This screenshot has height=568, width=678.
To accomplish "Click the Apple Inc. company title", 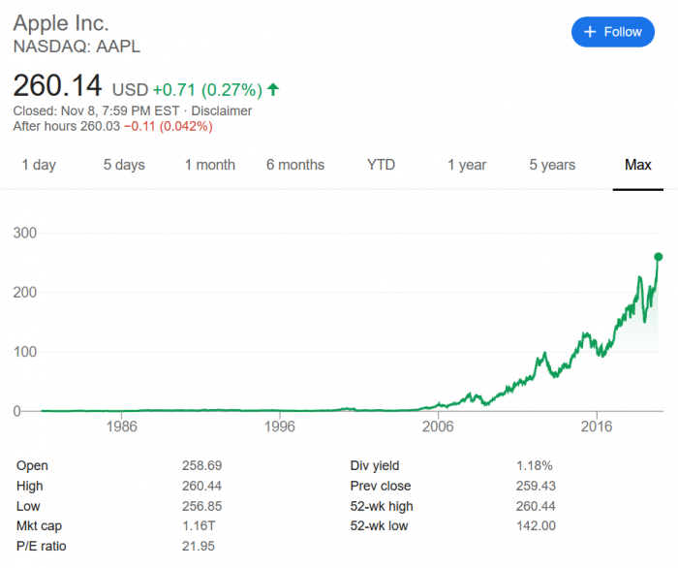I will click(61, 22).
